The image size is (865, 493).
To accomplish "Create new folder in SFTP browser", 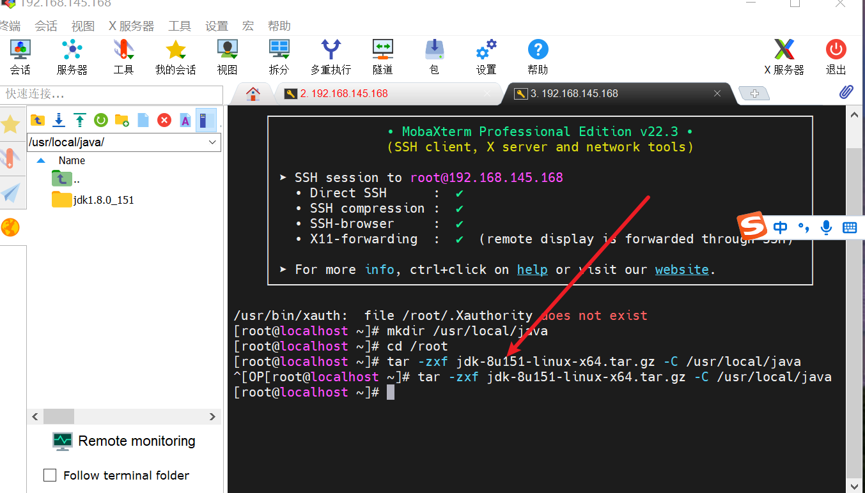I will tap(121, 119).
